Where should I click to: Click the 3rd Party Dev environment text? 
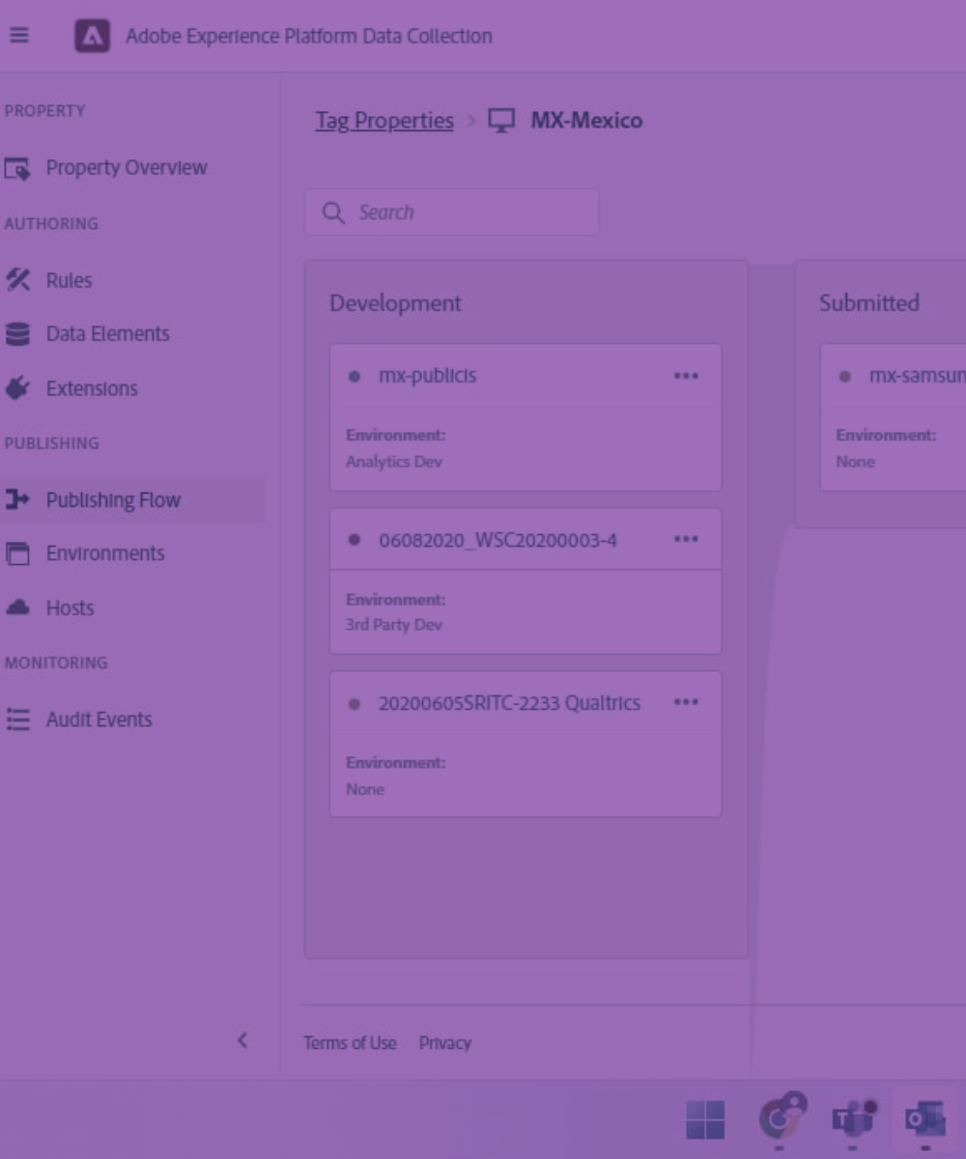(x=394, y=625)
